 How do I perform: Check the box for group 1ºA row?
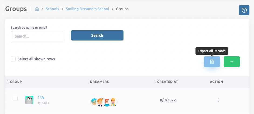point(15,98)
